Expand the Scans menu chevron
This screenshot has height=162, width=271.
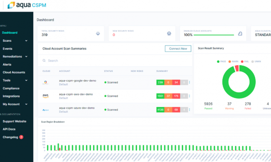26,40
